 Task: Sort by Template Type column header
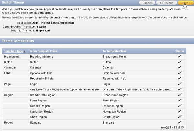point(13,51)
